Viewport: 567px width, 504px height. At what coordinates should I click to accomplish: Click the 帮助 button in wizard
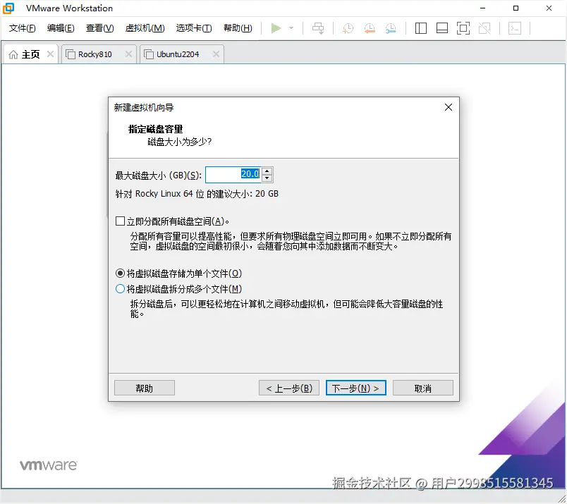145,388
